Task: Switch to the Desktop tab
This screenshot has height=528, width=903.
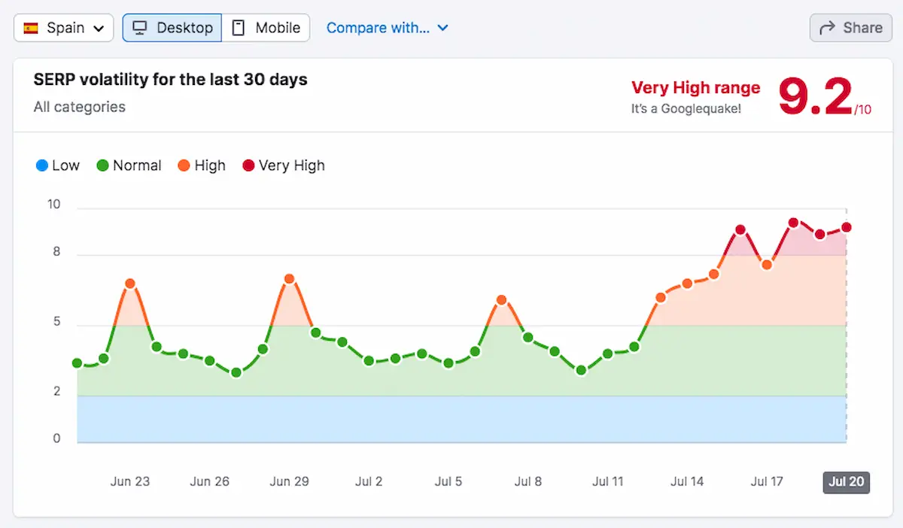Action: pos(172,28)
